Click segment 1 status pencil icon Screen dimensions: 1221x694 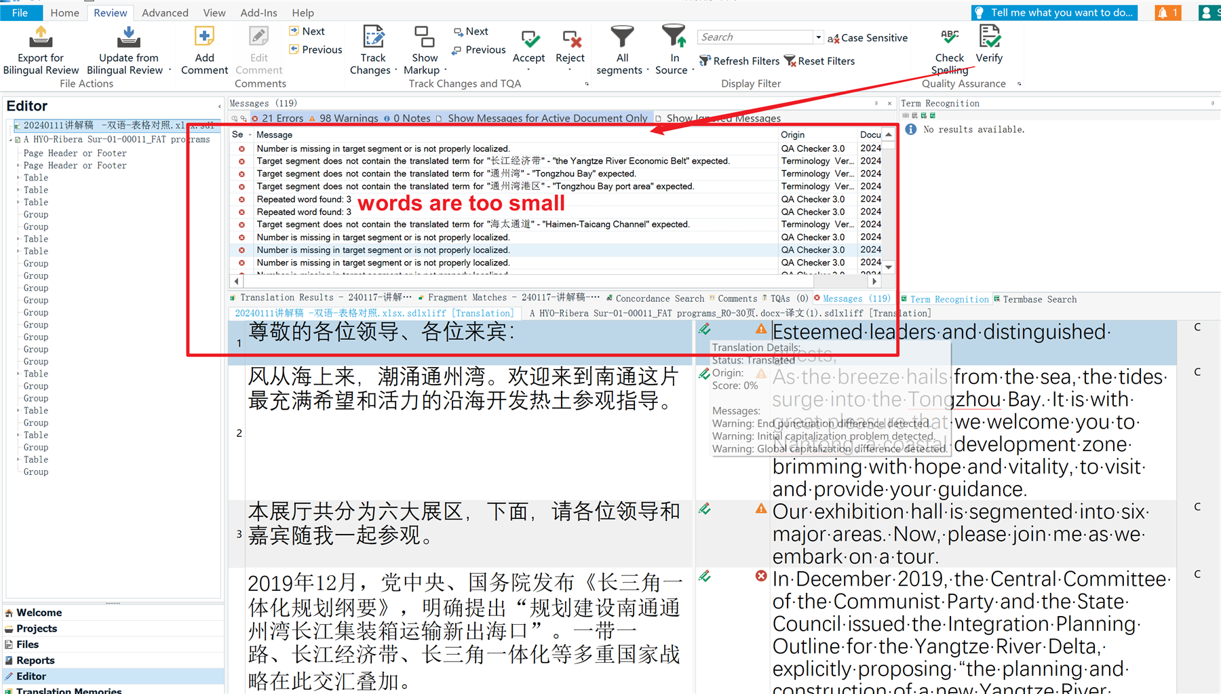click(x=705, y=329)
